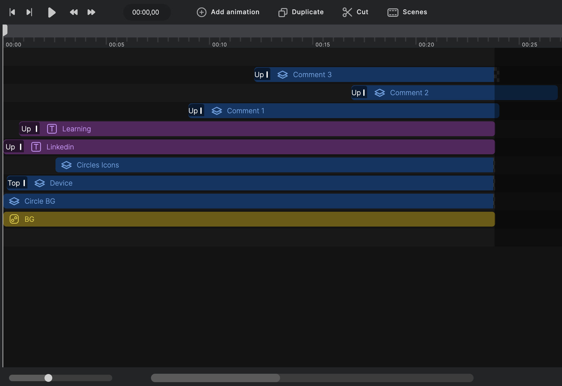Image resolution: width=562 pixels, height=386 pixels.
Task: Select the Comment 3 layer group icon
Action: [x=283, y=75]
